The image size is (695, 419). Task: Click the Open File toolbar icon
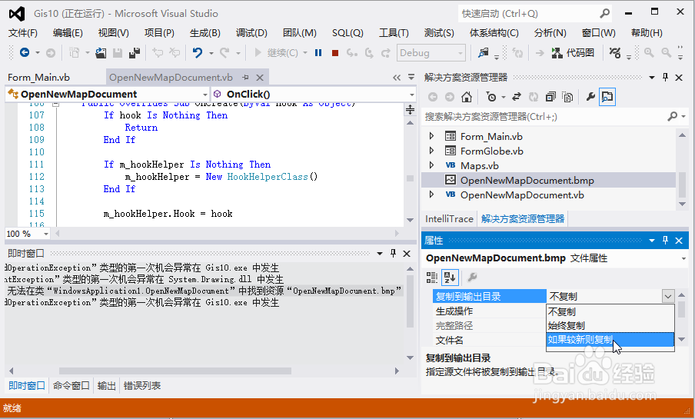coord(101,53)
